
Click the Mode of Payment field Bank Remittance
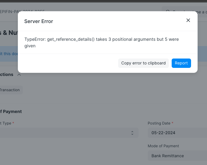pyautogui.click(x=177, y=156)
